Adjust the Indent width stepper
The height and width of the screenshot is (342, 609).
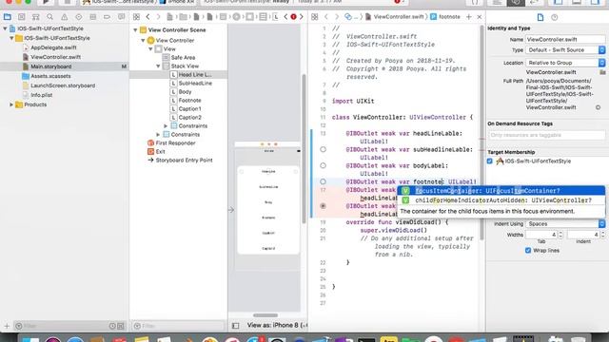coord(602,235)
